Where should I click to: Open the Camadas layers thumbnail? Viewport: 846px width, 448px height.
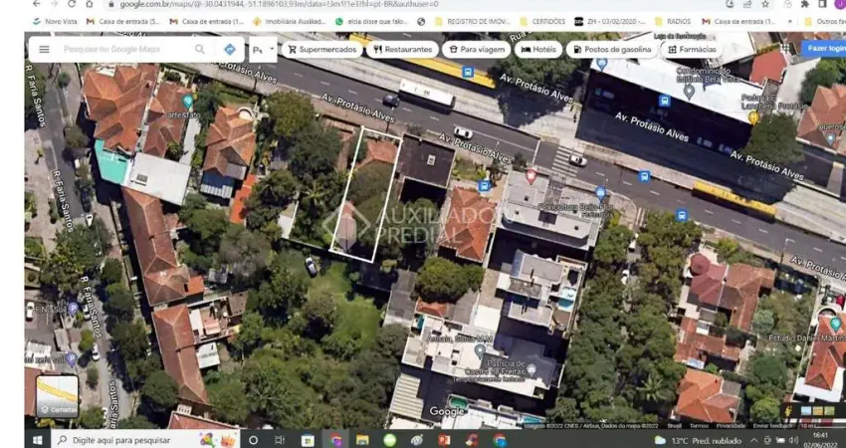pos(57,396)
